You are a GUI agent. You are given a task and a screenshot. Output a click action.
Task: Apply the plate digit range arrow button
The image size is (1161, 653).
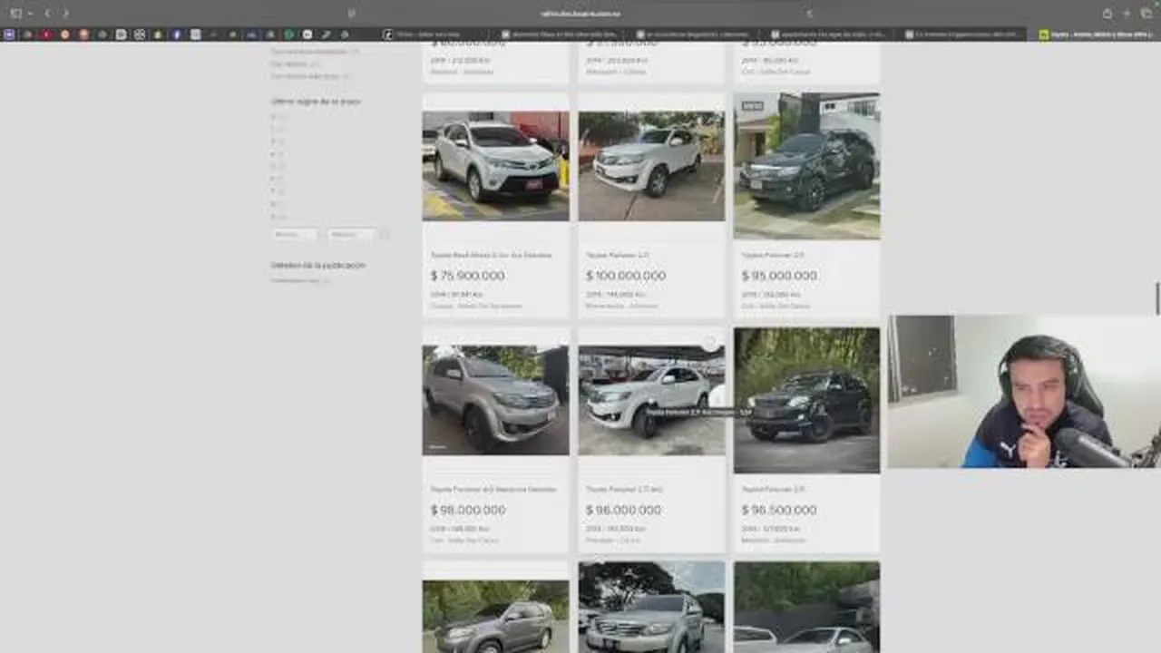(385, 235)
